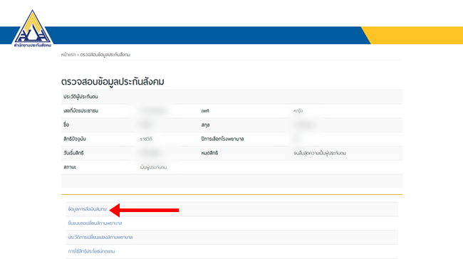
Task: Open the ประวัติการเปลี่ยนแปลงสถานพยาบาล link
Action: click(100, 237)
